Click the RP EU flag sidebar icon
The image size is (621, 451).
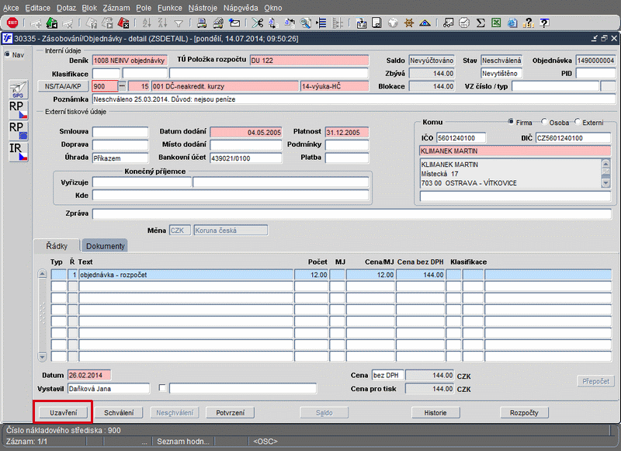(18, 130)
